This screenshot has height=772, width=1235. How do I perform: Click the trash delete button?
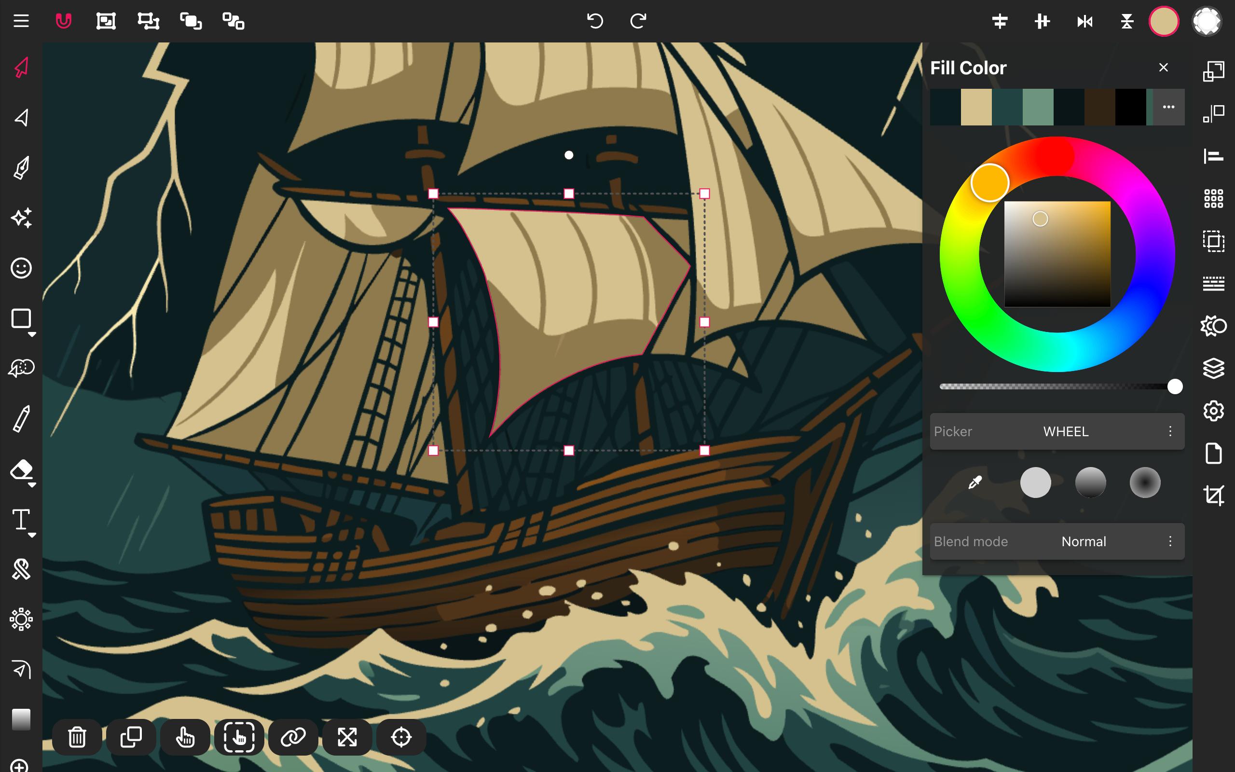point(77,737)
